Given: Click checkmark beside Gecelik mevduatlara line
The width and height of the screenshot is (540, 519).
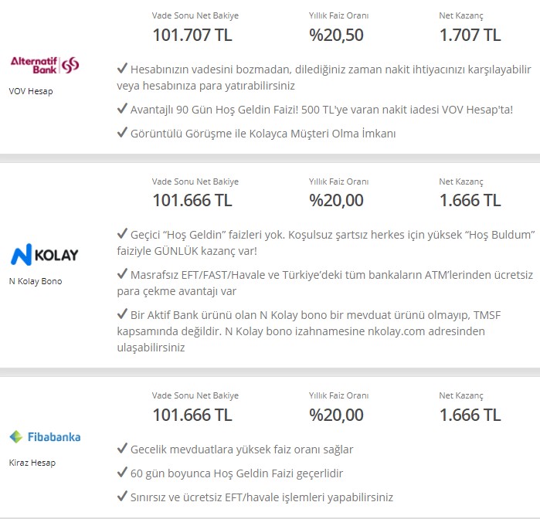Looking at the screenshot, I should coord(122,448).
